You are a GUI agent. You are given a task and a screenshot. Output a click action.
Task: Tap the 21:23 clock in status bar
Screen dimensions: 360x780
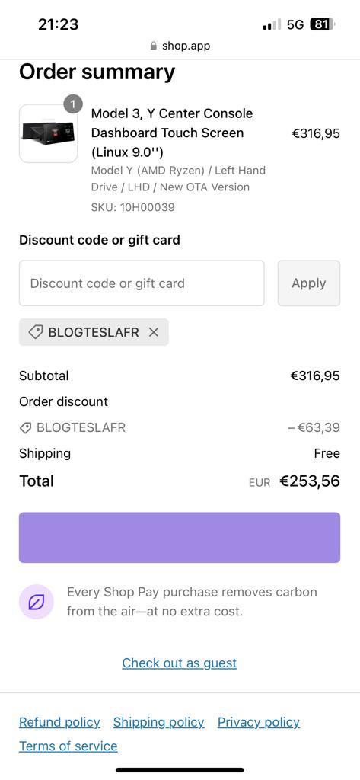(58, 24)
